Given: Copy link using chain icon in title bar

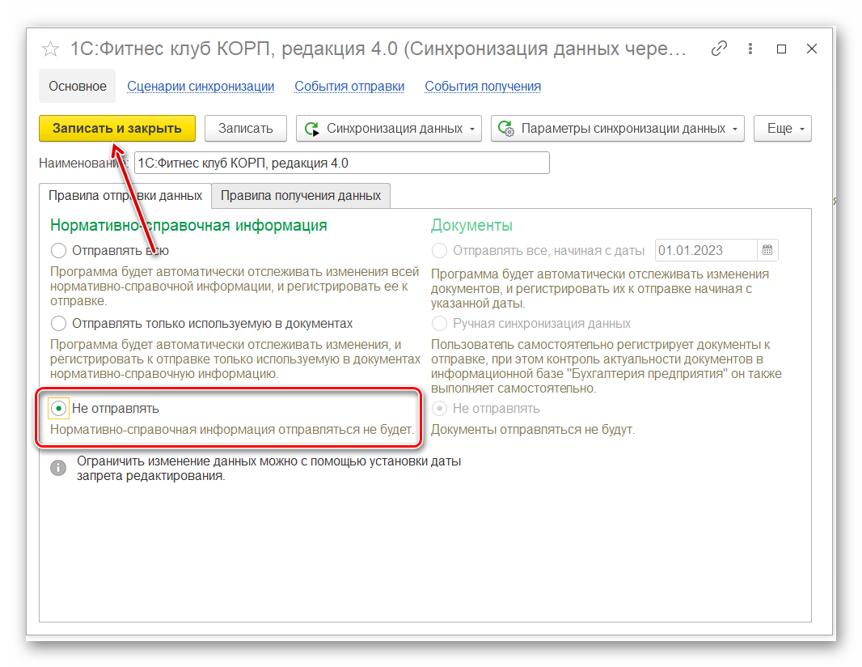Looking at the screenshot, I should point(719,49).
